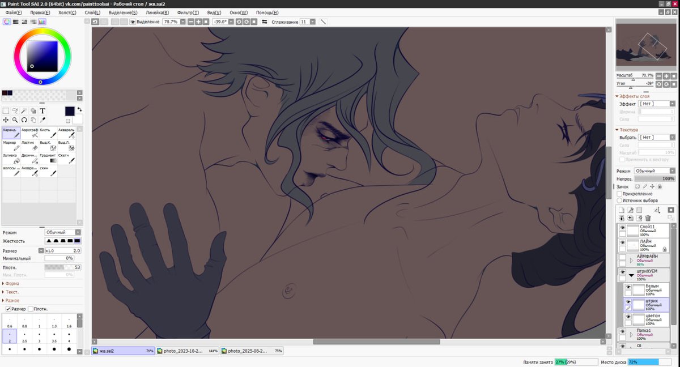
Task: Flip canvas view horizontally
Action: tap(265, 22)
